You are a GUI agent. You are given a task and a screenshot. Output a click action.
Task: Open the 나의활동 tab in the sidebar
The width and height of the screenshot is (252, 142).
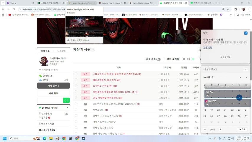tap(61, 51)
